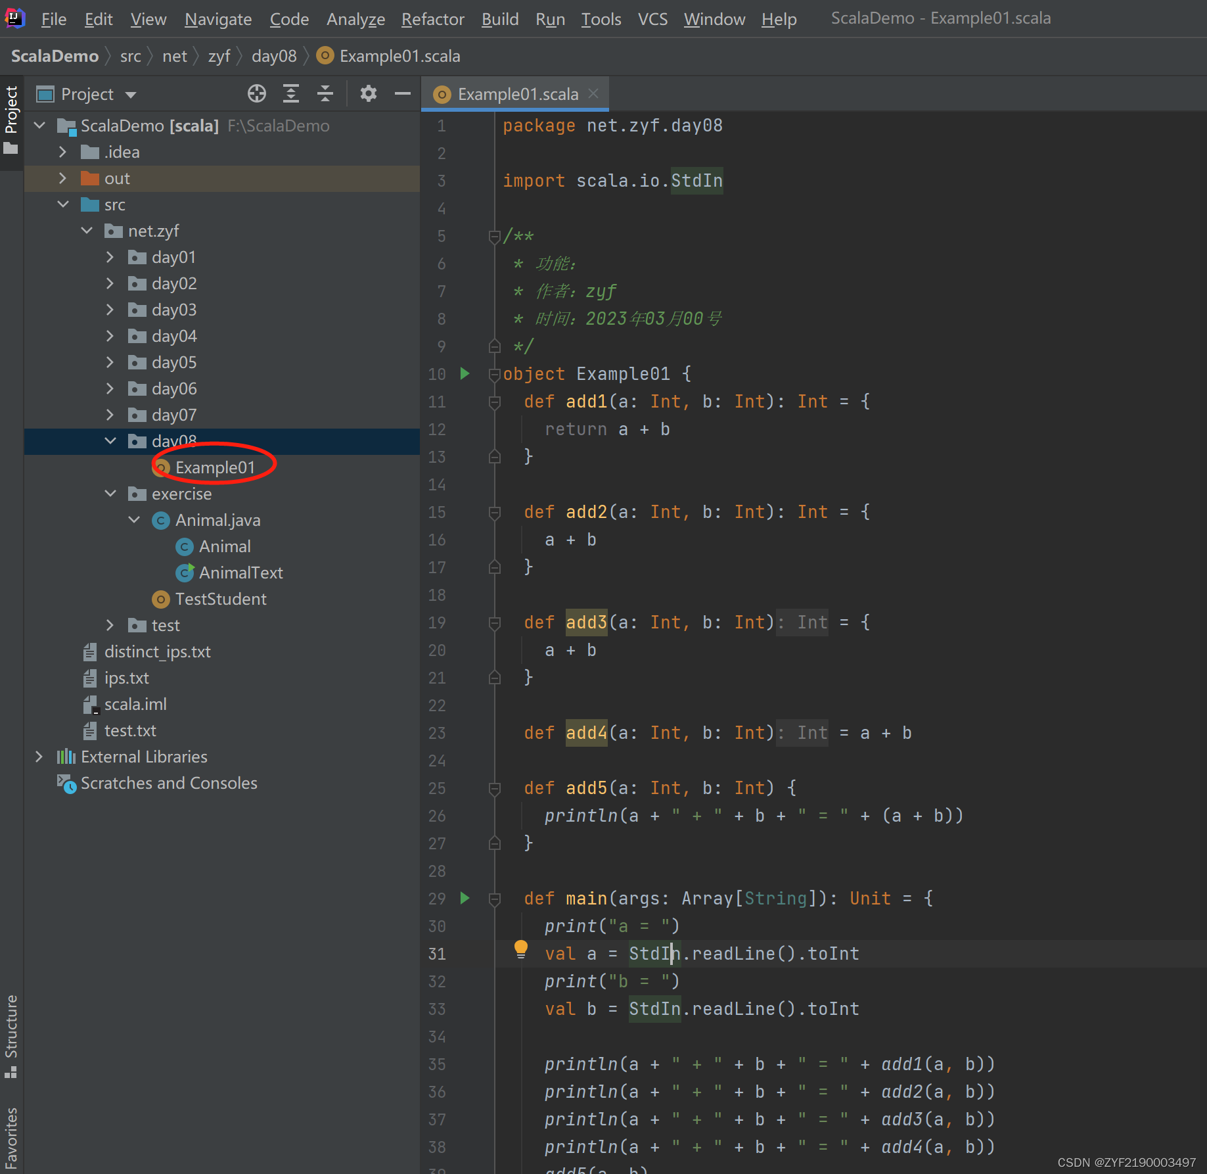Click the Example01.scala breadcrumb
Screen dimensions: 1207x1174
point(389,56)
